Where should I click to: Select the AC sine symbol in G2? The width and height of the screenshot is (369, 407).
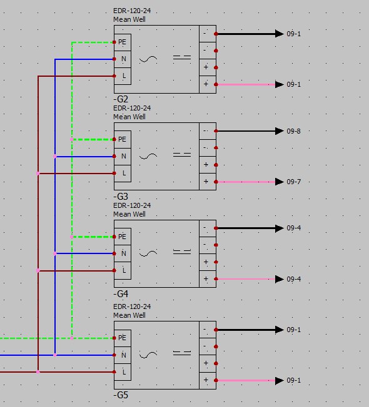(x=148, y=59)
